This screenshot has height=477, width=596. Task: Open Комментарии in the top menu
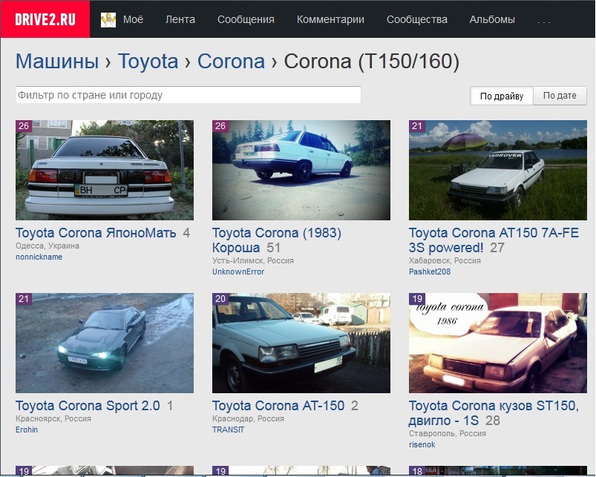330,19
